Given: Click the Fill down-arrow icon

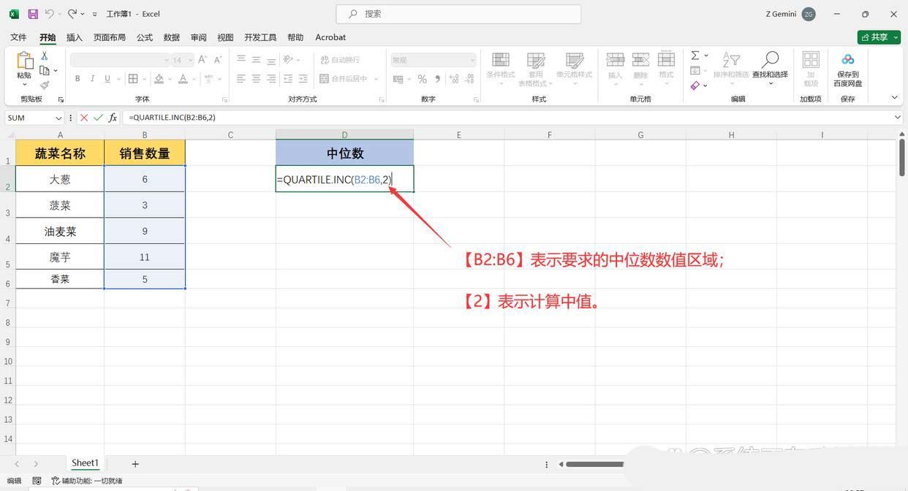Looking at the screenshot, I should click(x=695, y=70).
